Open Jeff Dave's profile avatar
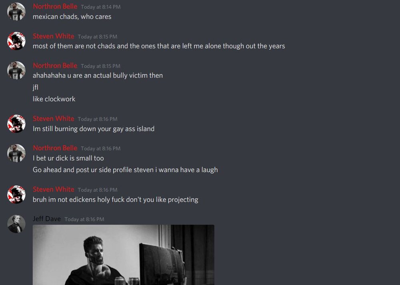Viewport: 400px width, 285px height. coord(16,224)
